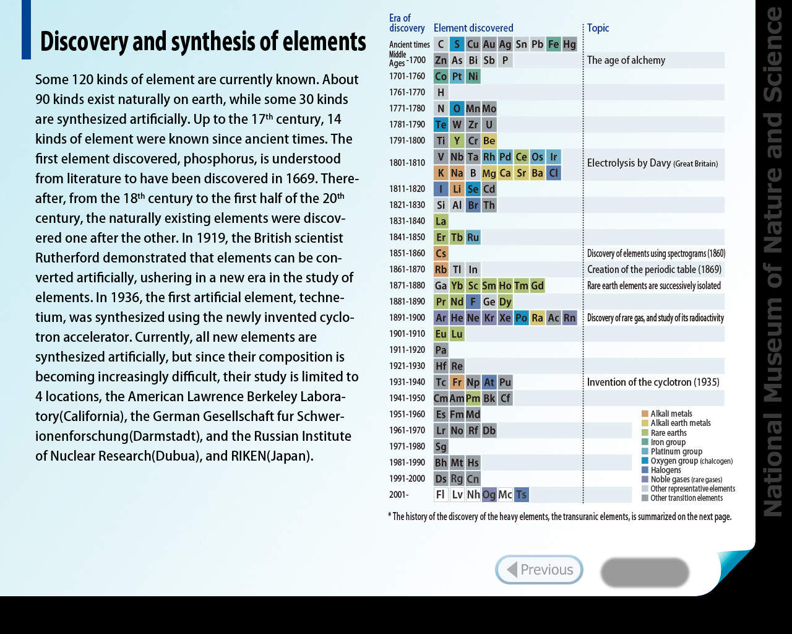Select the O element in 1771-1780 row
Image resolution: width=792 pixels, height=634 pixels.
(x=457, y=108)
